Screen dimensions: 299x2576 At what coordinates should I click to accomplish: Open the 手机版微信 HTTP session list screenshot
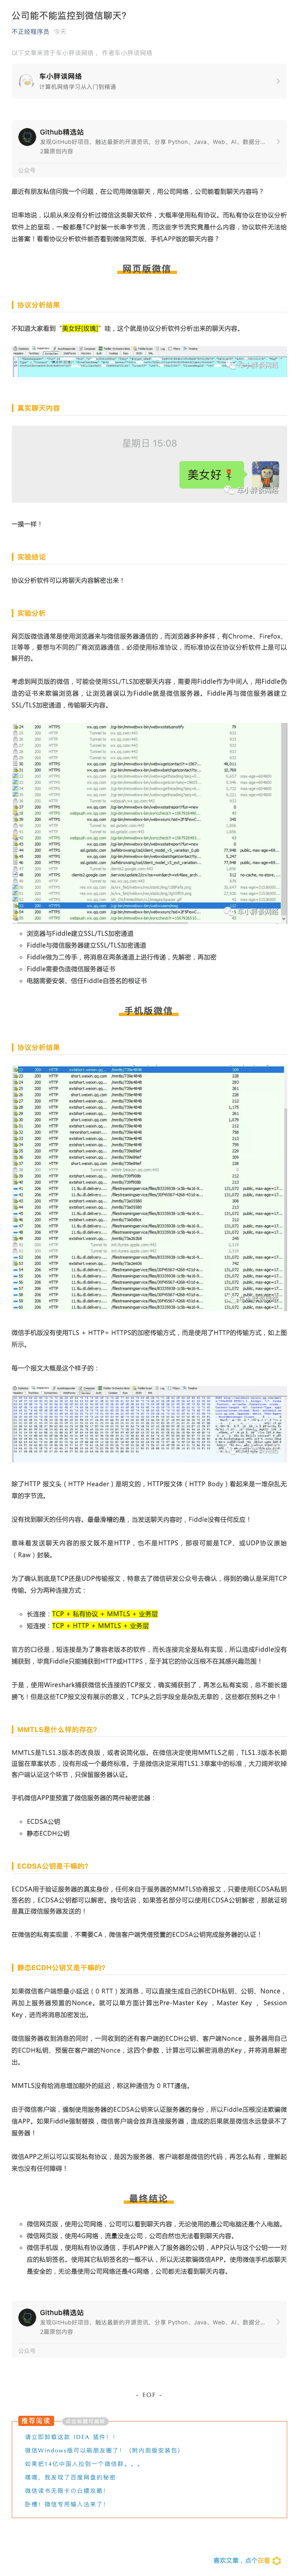tap(150, 1188)
